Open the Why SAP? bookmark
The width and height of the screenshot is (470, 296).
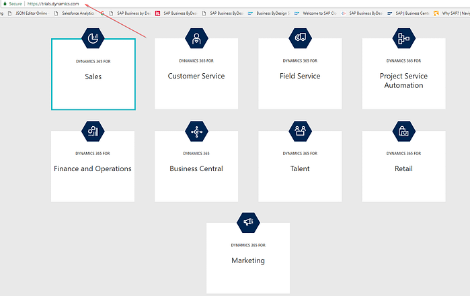click(x=452, y=13)
